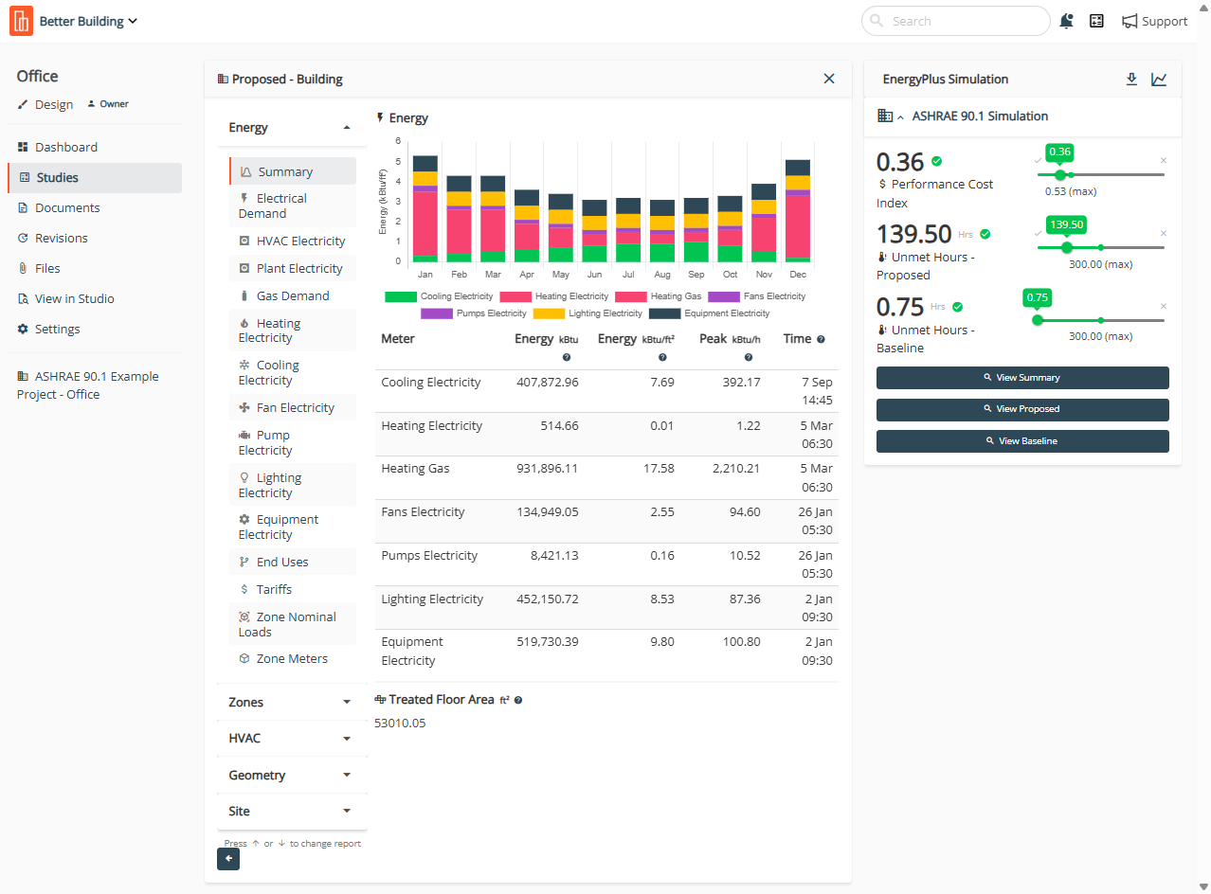Click the View Summary button

coord(1022,378)
